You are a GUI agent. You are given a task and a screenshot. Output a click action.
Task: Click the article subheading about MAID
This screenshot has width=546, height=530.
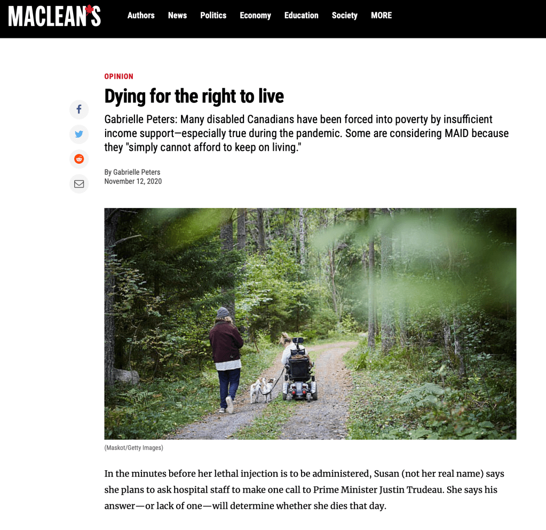point(306,133)
